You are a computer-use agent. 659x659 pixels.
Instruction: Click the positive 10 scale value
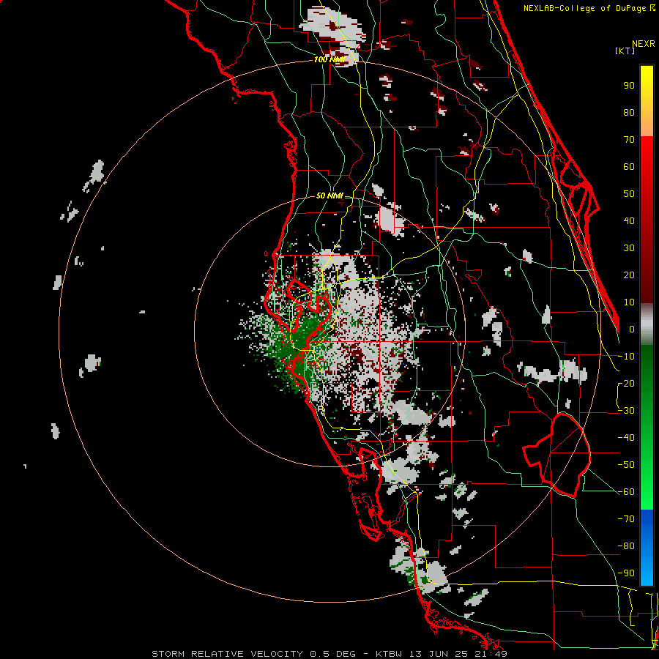click(629, 302)
